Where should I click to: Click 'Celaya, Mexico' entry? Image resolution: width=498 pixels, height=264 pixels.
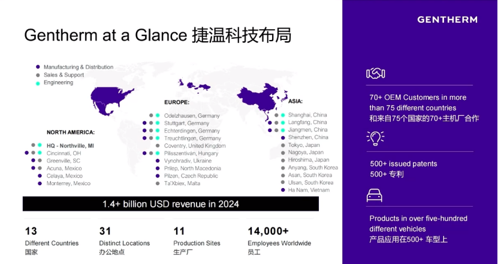[x=65, y=176]
